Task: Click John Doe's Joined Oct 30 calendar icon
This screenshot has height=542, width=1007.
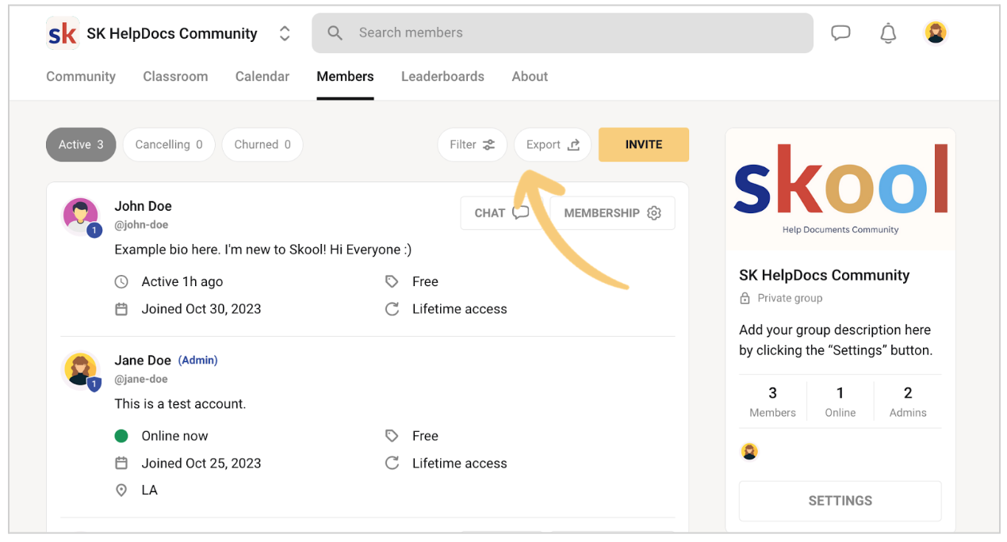Action: coord(121,309)
